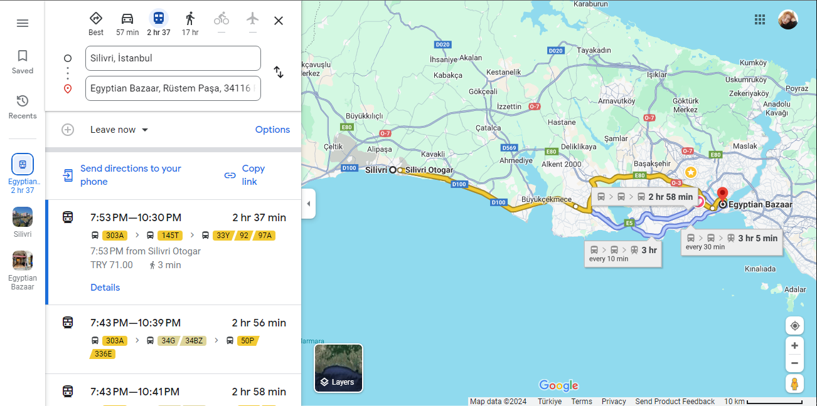
Task: Select Flights travel mode
Action: tap(253, 24)
